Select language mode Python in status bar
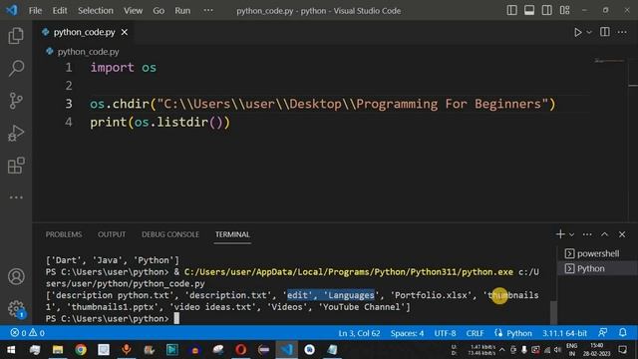Image resolution: width=638 pixels, height=359 pixels. click(x=518, y=333)
